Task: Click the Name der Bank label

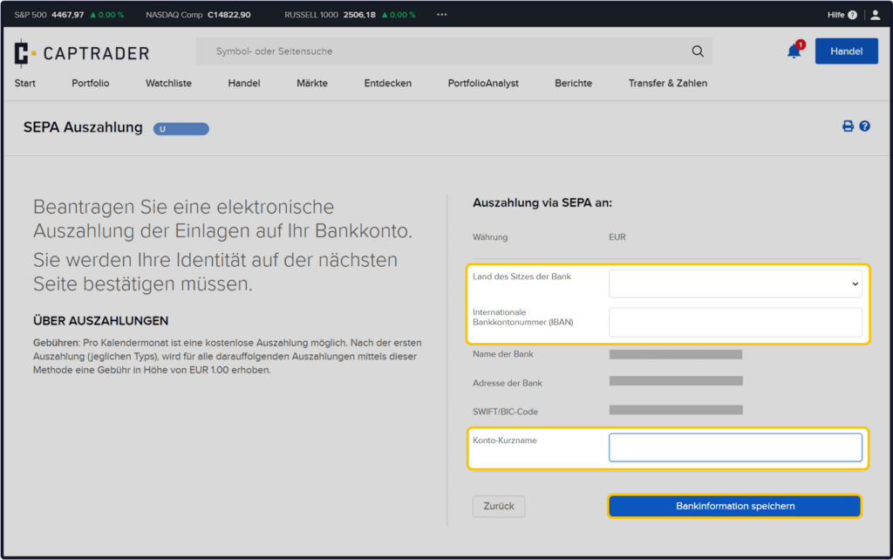Action: pos(503,354)
